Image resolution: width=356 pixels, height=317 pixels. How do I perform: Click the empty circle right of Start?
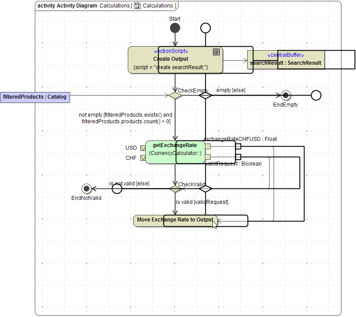[205, 28]
